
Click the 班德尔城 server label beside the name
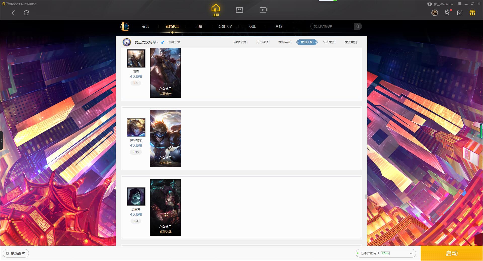pos(174,42)
